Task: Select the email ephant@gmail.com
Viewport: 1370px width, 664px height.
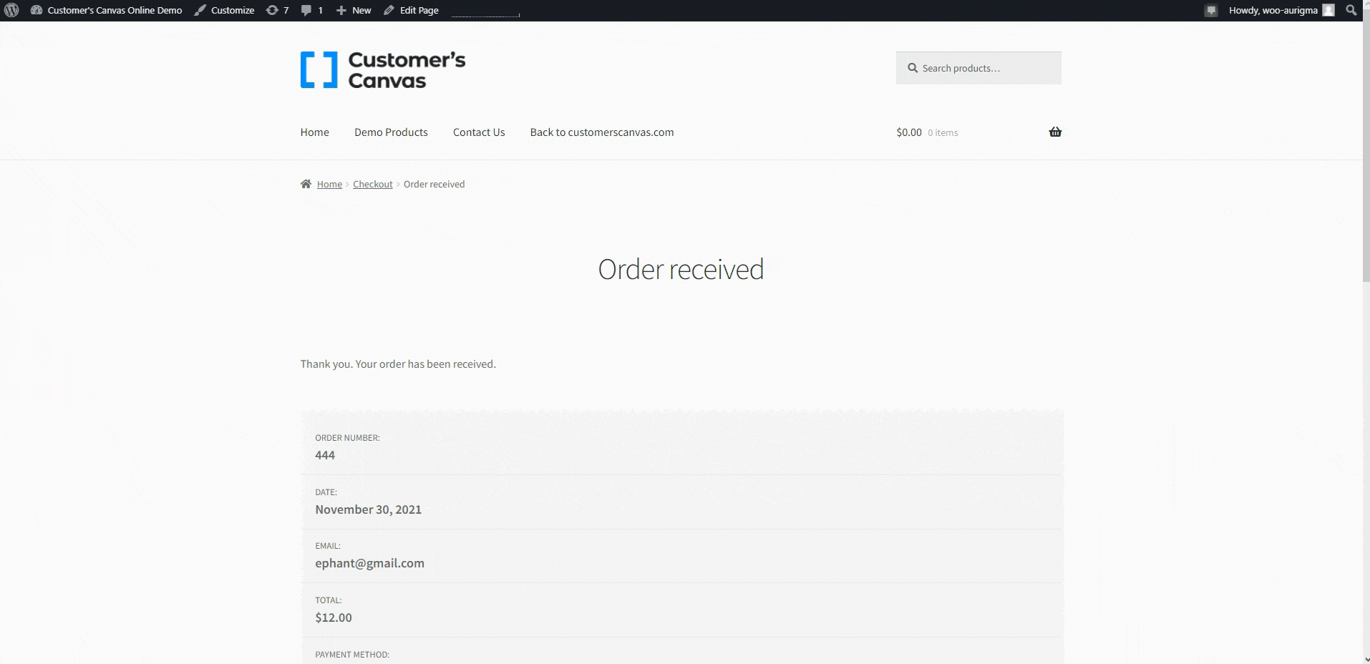Action: (x=370, y=563)
